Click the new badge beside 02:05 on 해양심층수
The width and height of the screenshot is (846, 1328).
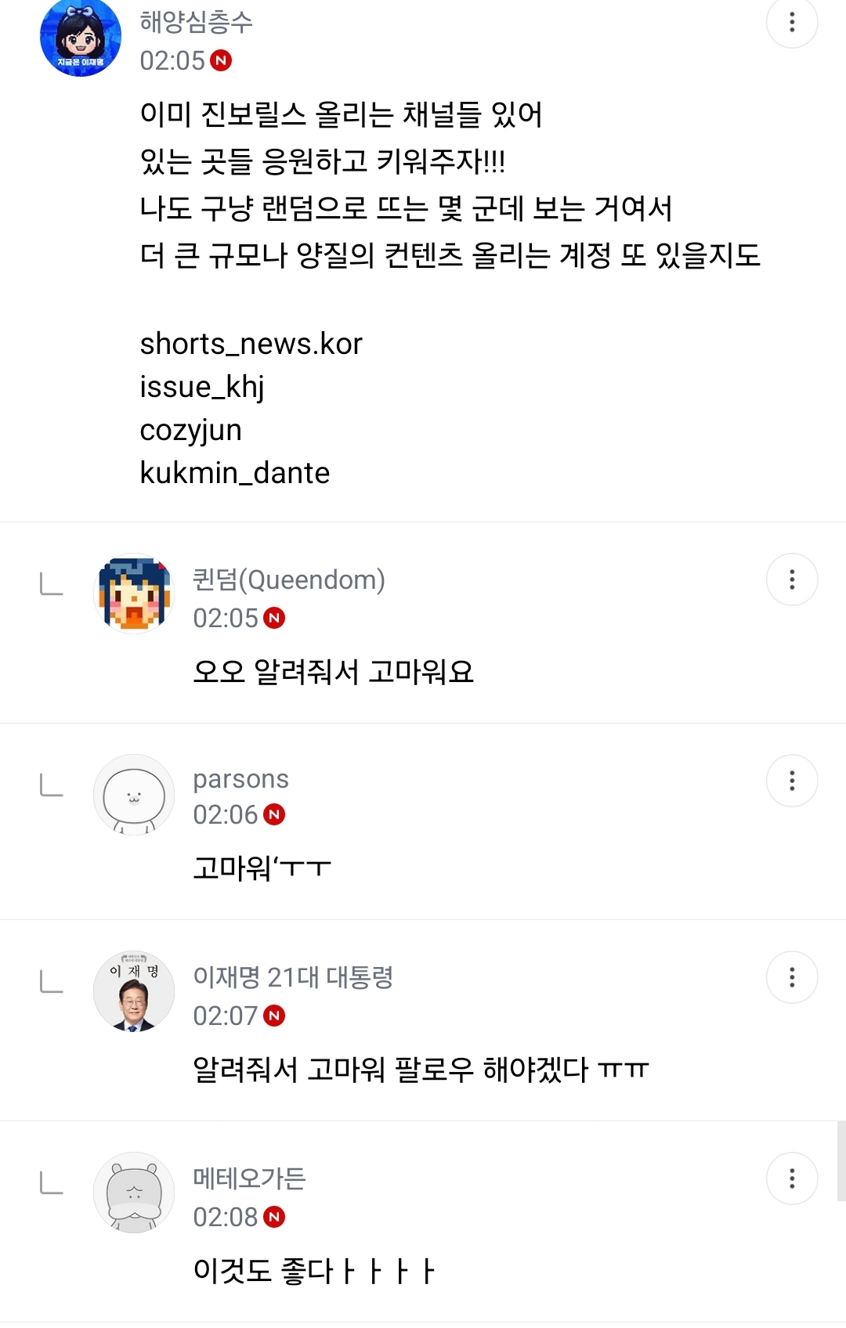pyautogui.click(x=222, y=60)
